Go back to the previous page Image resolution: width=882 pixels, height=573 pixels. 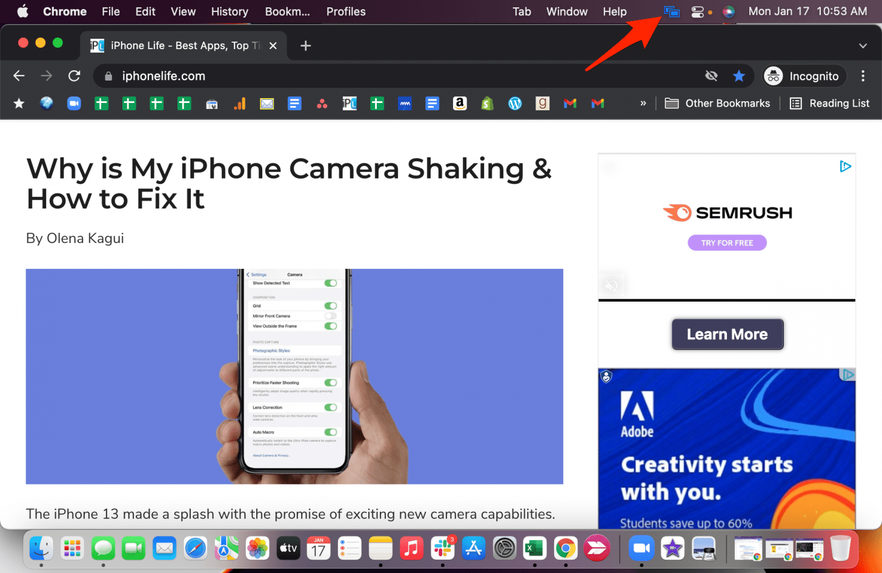point(18,76)
